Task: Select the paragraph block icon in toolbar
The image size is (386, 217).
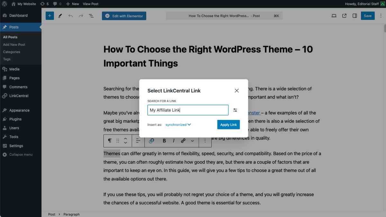Action: tap(109, 140)
